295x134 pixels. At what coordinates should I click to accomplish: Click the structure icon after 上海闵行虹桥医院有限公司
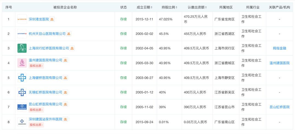(x=72, y=48)
